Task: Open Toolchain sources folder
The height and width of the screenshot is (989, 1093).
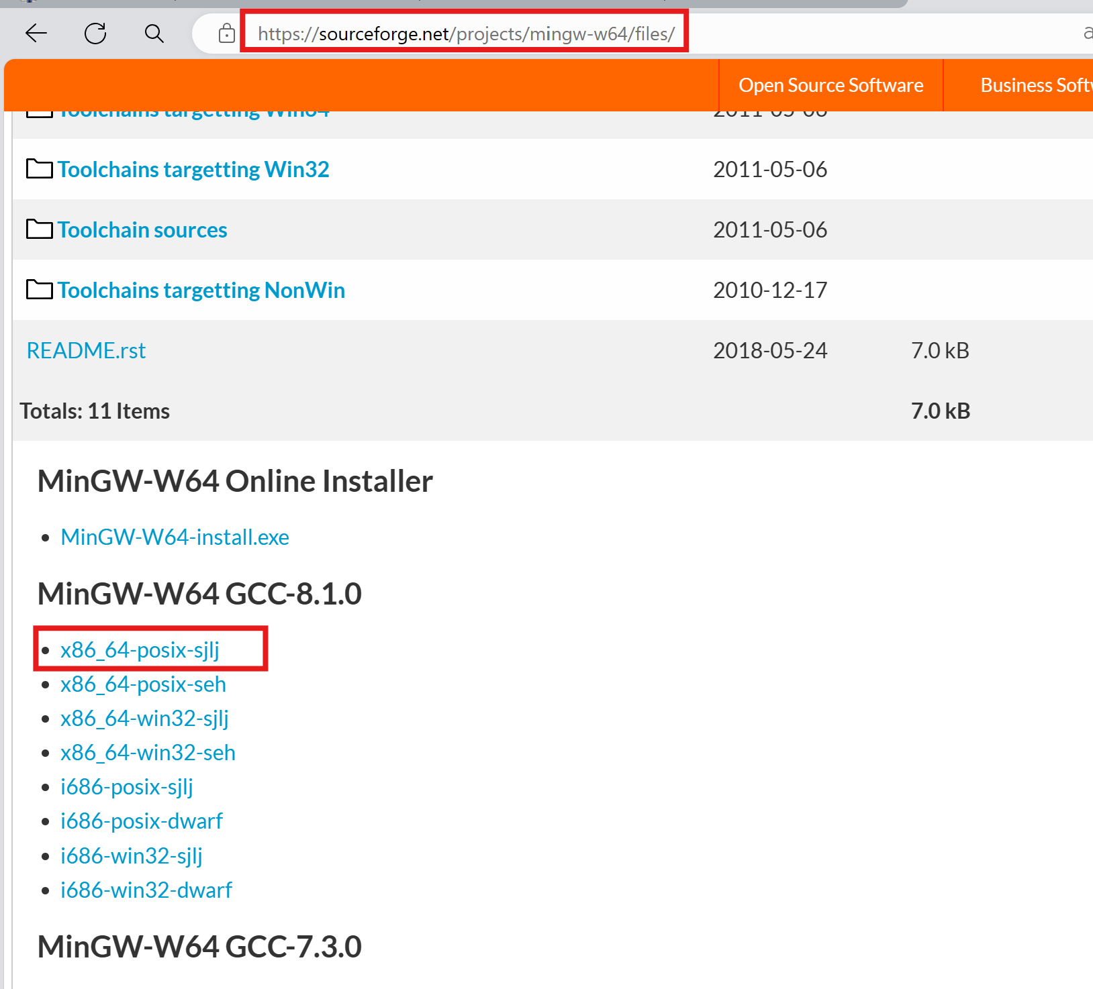Action: [x=142, y=229]
